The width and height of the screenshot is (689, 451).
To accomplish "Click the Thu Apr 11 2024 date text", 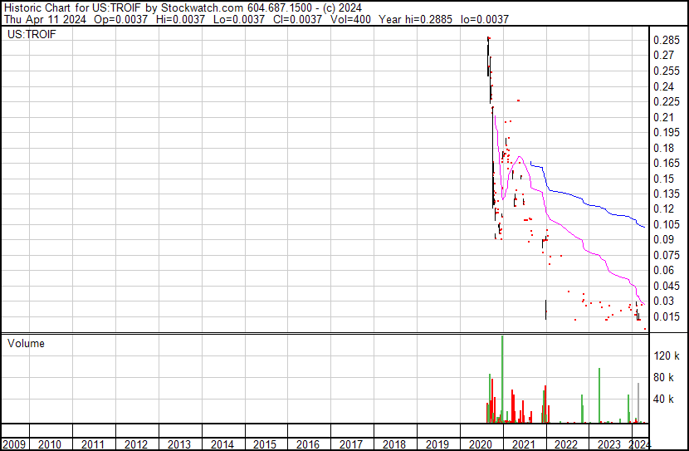I will click(x=45, y=19).
